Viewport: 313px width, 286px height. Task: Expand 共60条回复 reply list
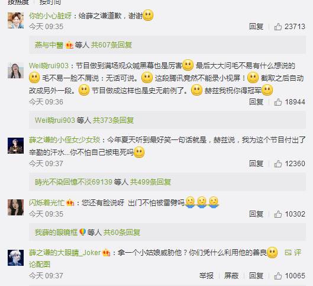click(122, 233)
